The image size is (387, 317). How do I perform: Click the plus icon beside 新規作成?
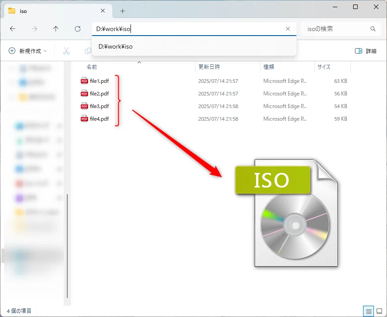tap(12, 51)
